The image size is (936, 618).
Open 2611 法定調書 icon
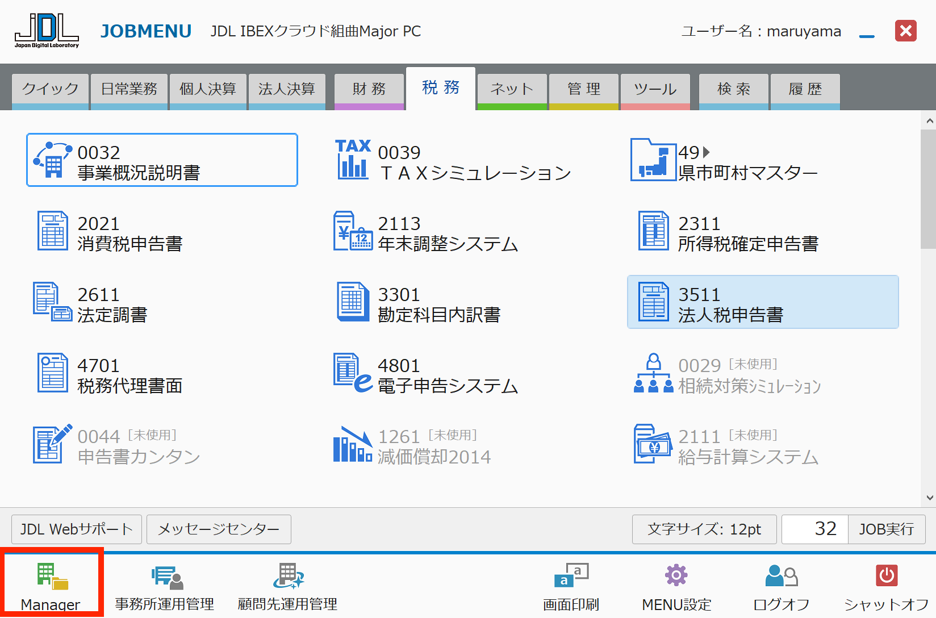[x=52, y=302]
